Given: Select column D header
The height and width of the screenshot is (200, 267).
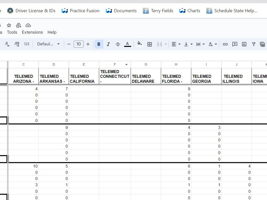Looking at the screenshot, I should (54, 65).
